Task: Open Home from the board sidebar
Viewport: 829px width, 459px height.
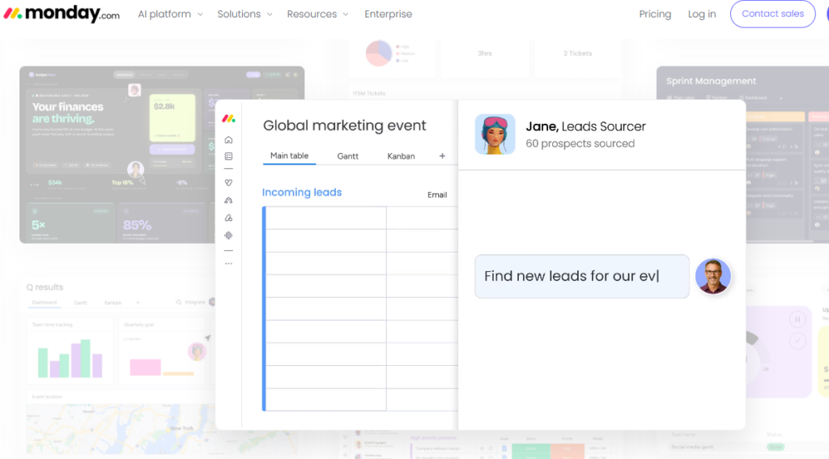Action: pyautogui.click(x=228, y=139)
